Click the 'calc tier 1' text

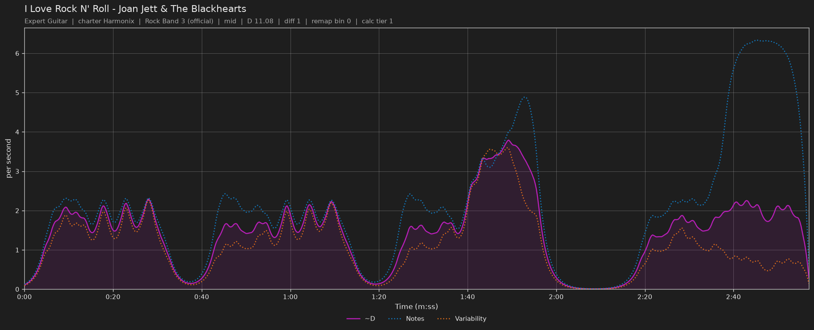[x=377, y=21]
